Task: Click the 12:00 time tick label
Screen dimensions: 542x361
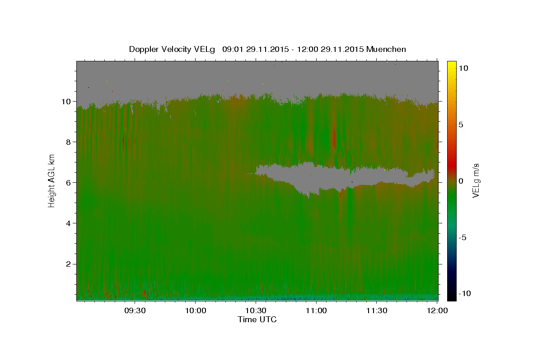Action: (x=437, y=310)
